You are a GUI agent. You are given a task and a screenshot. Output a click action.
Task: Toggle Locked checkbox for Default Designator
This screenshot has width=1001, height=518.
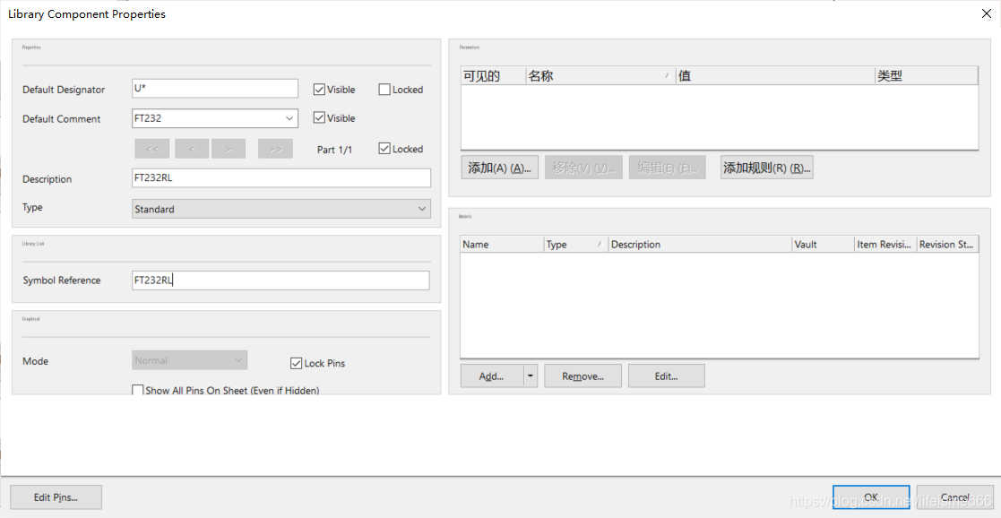384,90
